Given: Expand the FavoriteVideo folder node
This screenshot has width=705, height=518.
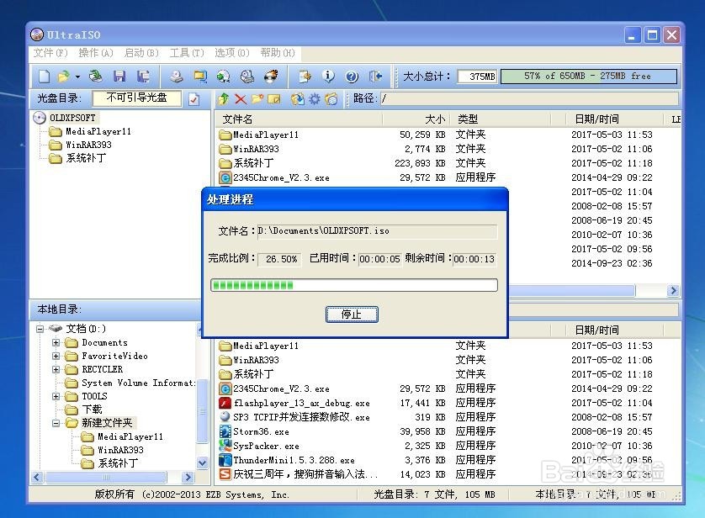Looking at the screenshot, I should (x=56, y=357).
